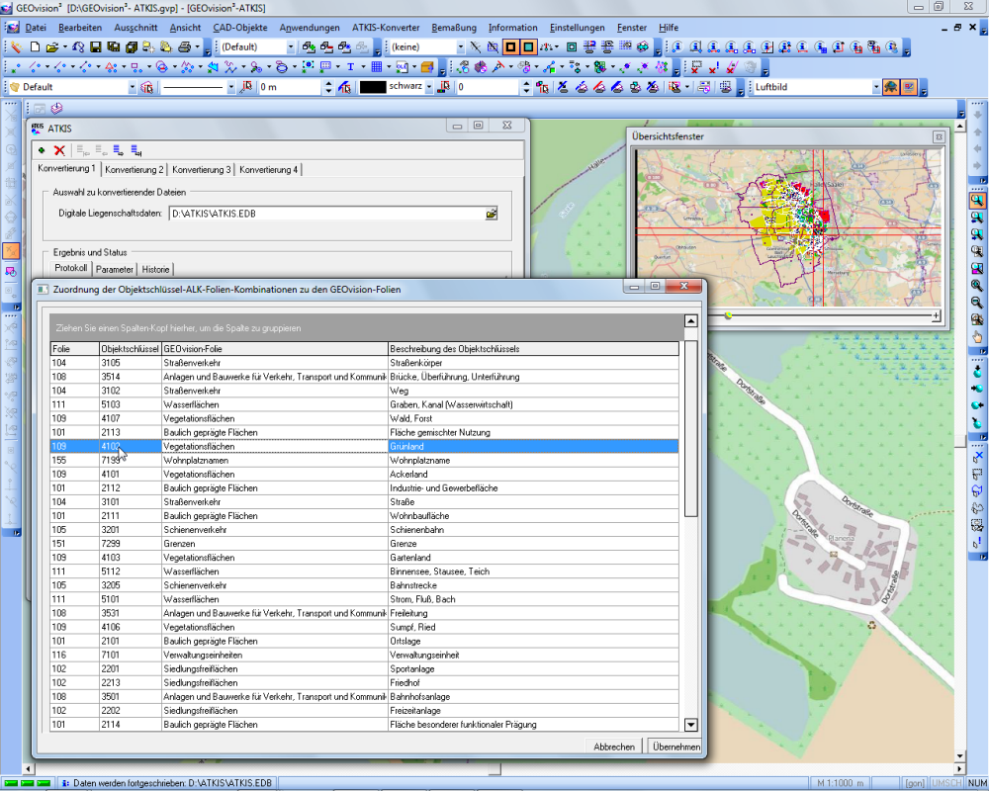Toggle the second orange square button
Viewport: 989px width, 791px height.
point(529,46)
